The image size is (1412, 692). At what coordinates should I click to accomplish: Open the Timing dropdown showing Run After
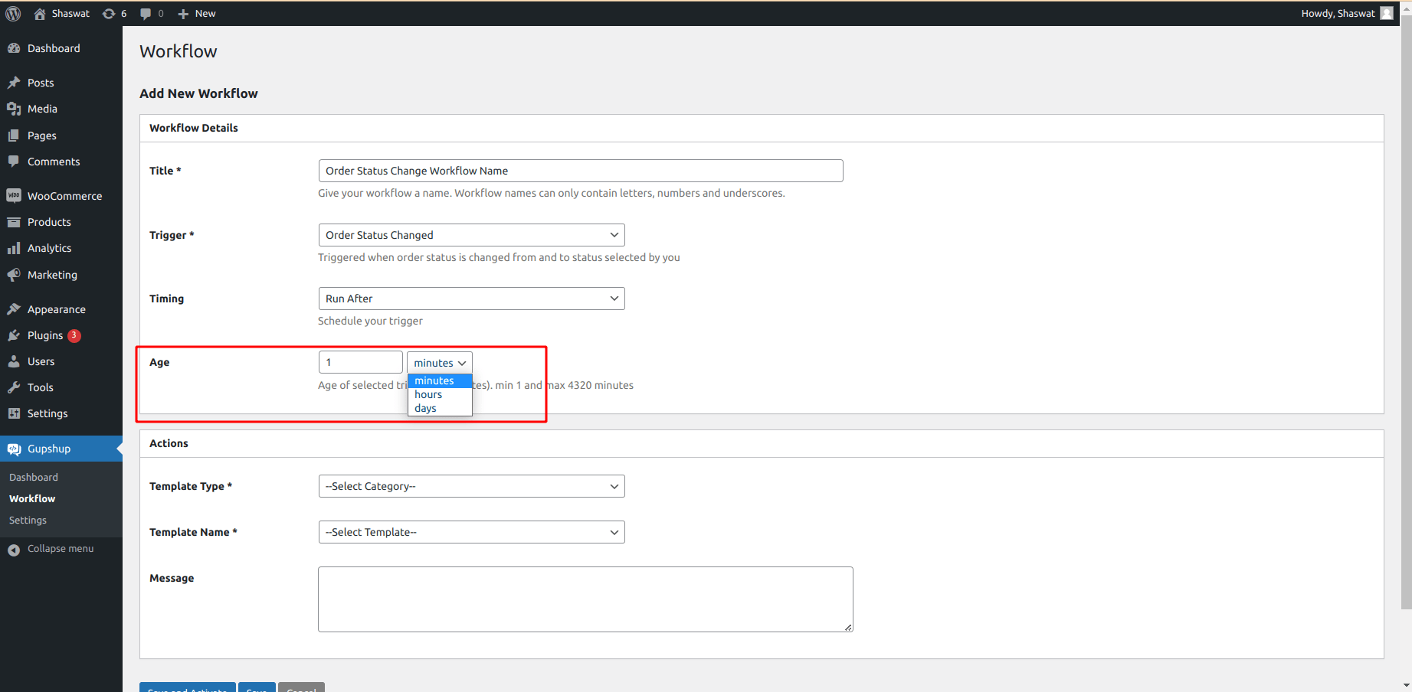coord(471,299)
